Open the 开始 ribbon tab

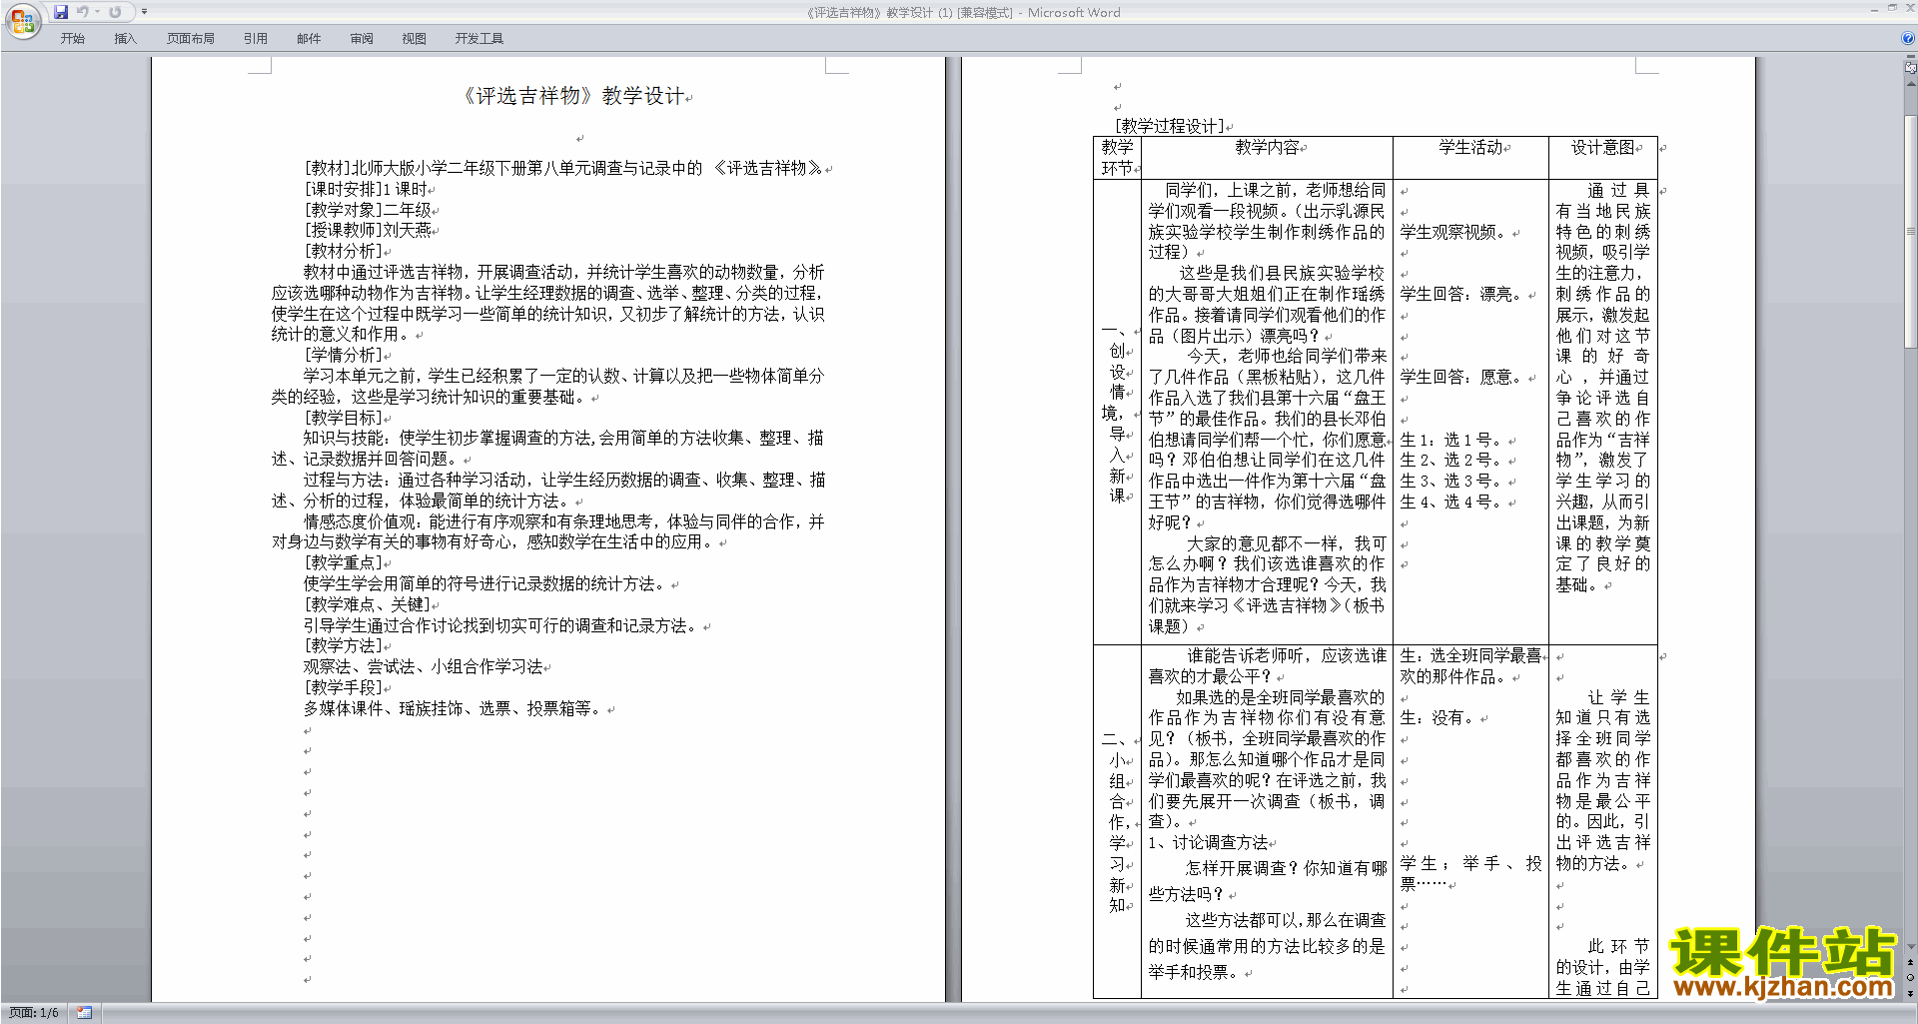pos(72,38)
